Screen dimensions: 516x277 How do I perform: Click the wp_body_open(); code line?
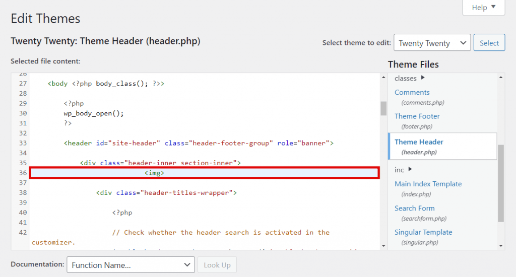(93, 113)
